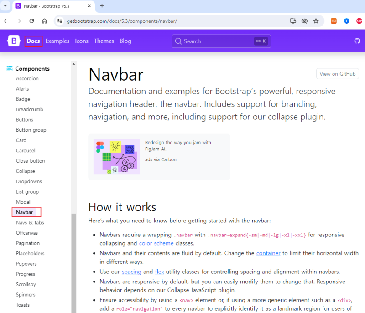Select Buttons in the sidebar
Viewport: 365px width, 313px height.
25,120
